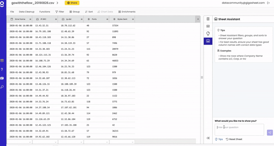The image size is (274, 146).
Task: Open the Ports column menu
Action: [x=107, y=19]
